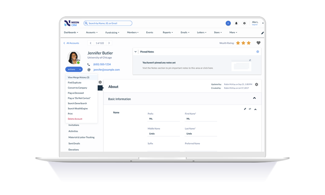Open Store menu
The height and width of the screenshot is (195, 325).
pos(218,32)
